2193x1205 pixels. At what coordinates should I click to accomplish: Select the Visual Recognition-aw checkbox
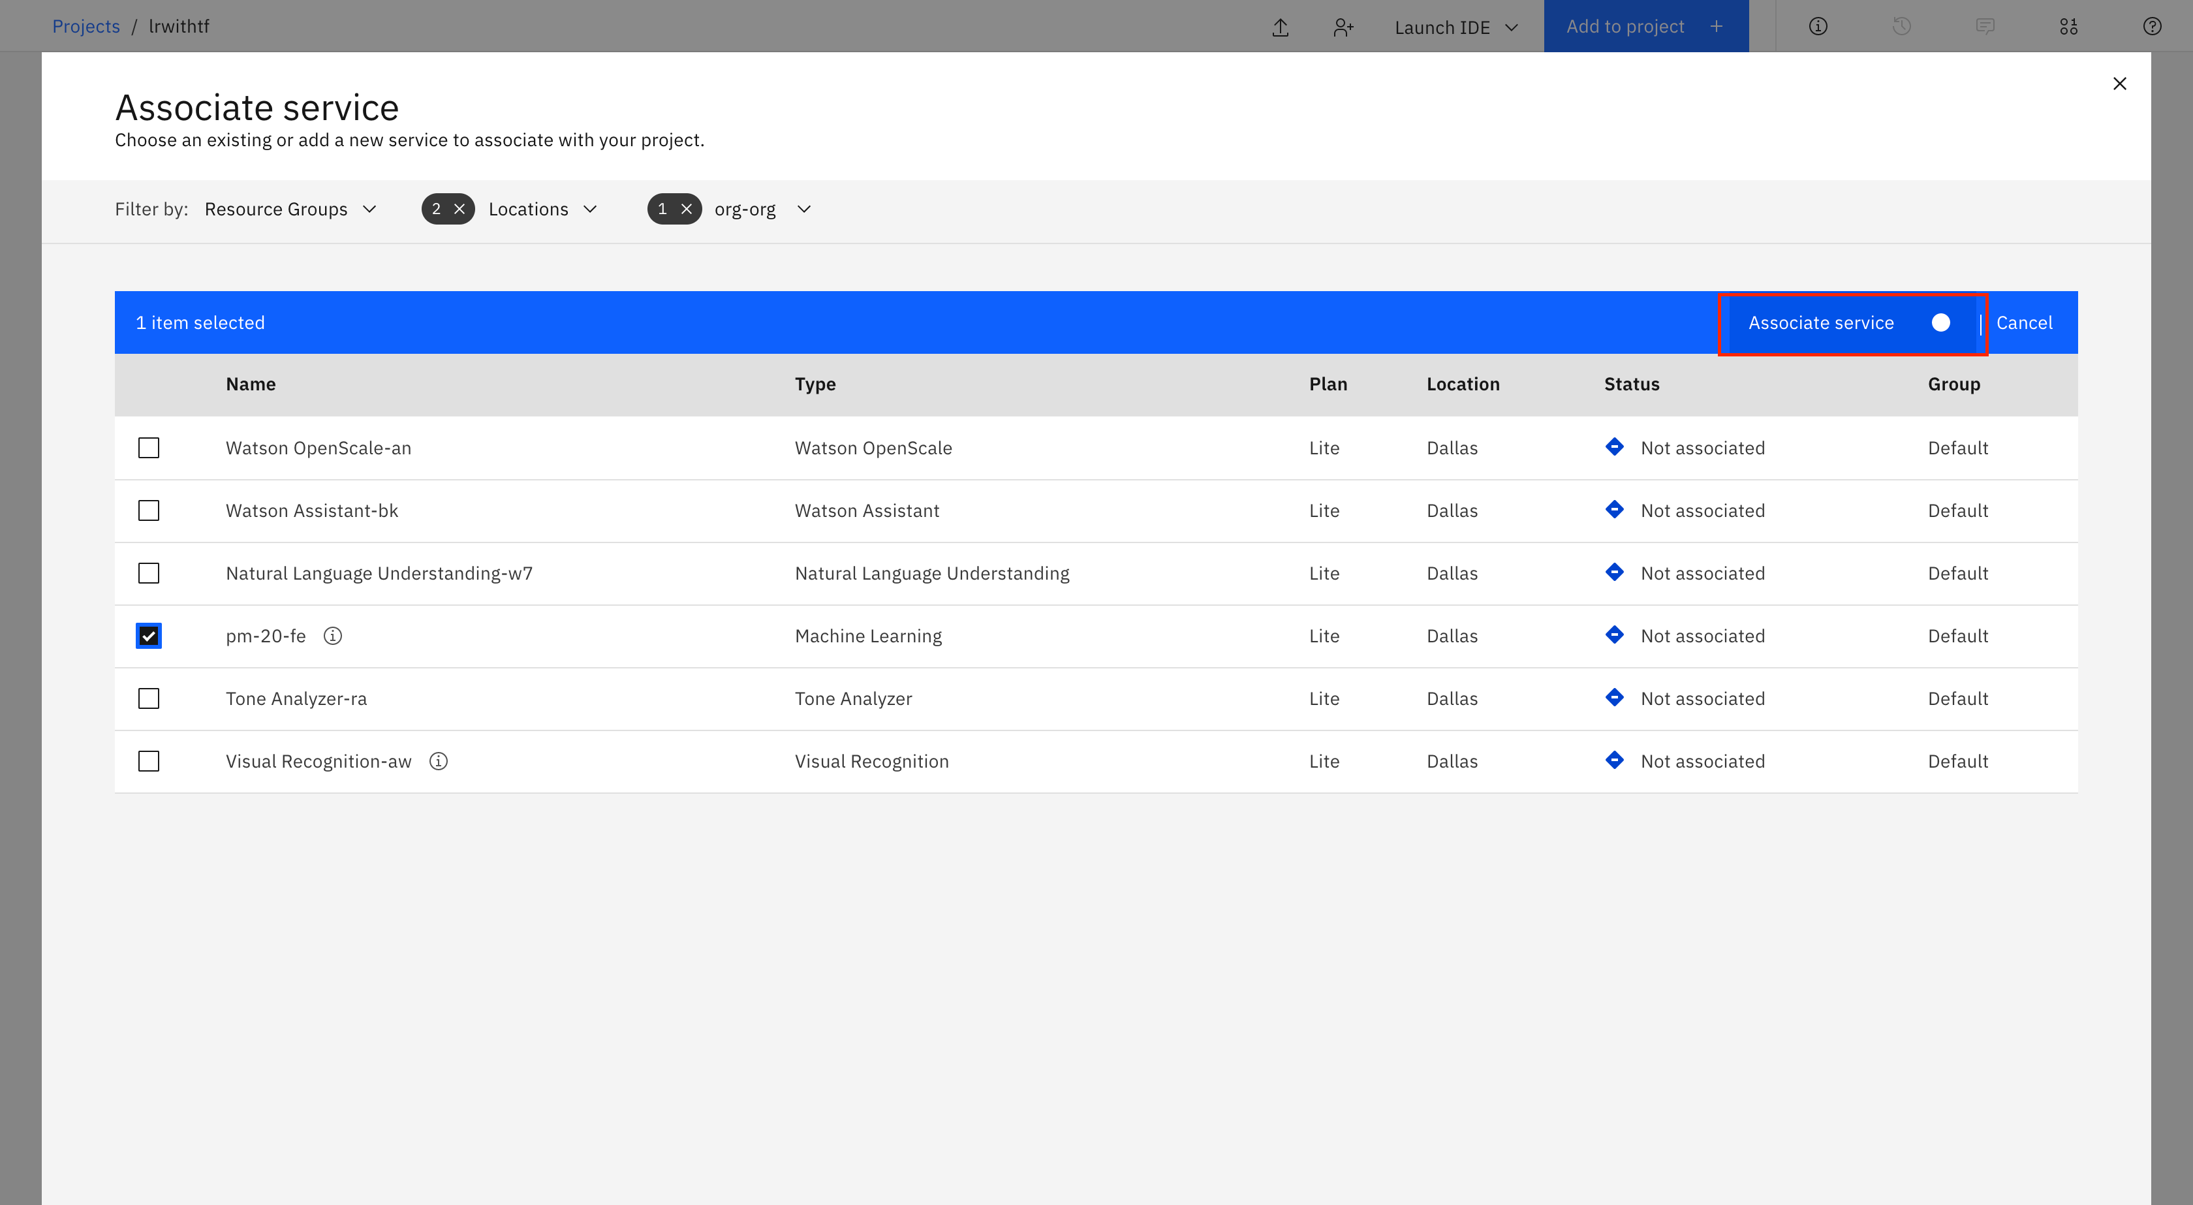149,761
